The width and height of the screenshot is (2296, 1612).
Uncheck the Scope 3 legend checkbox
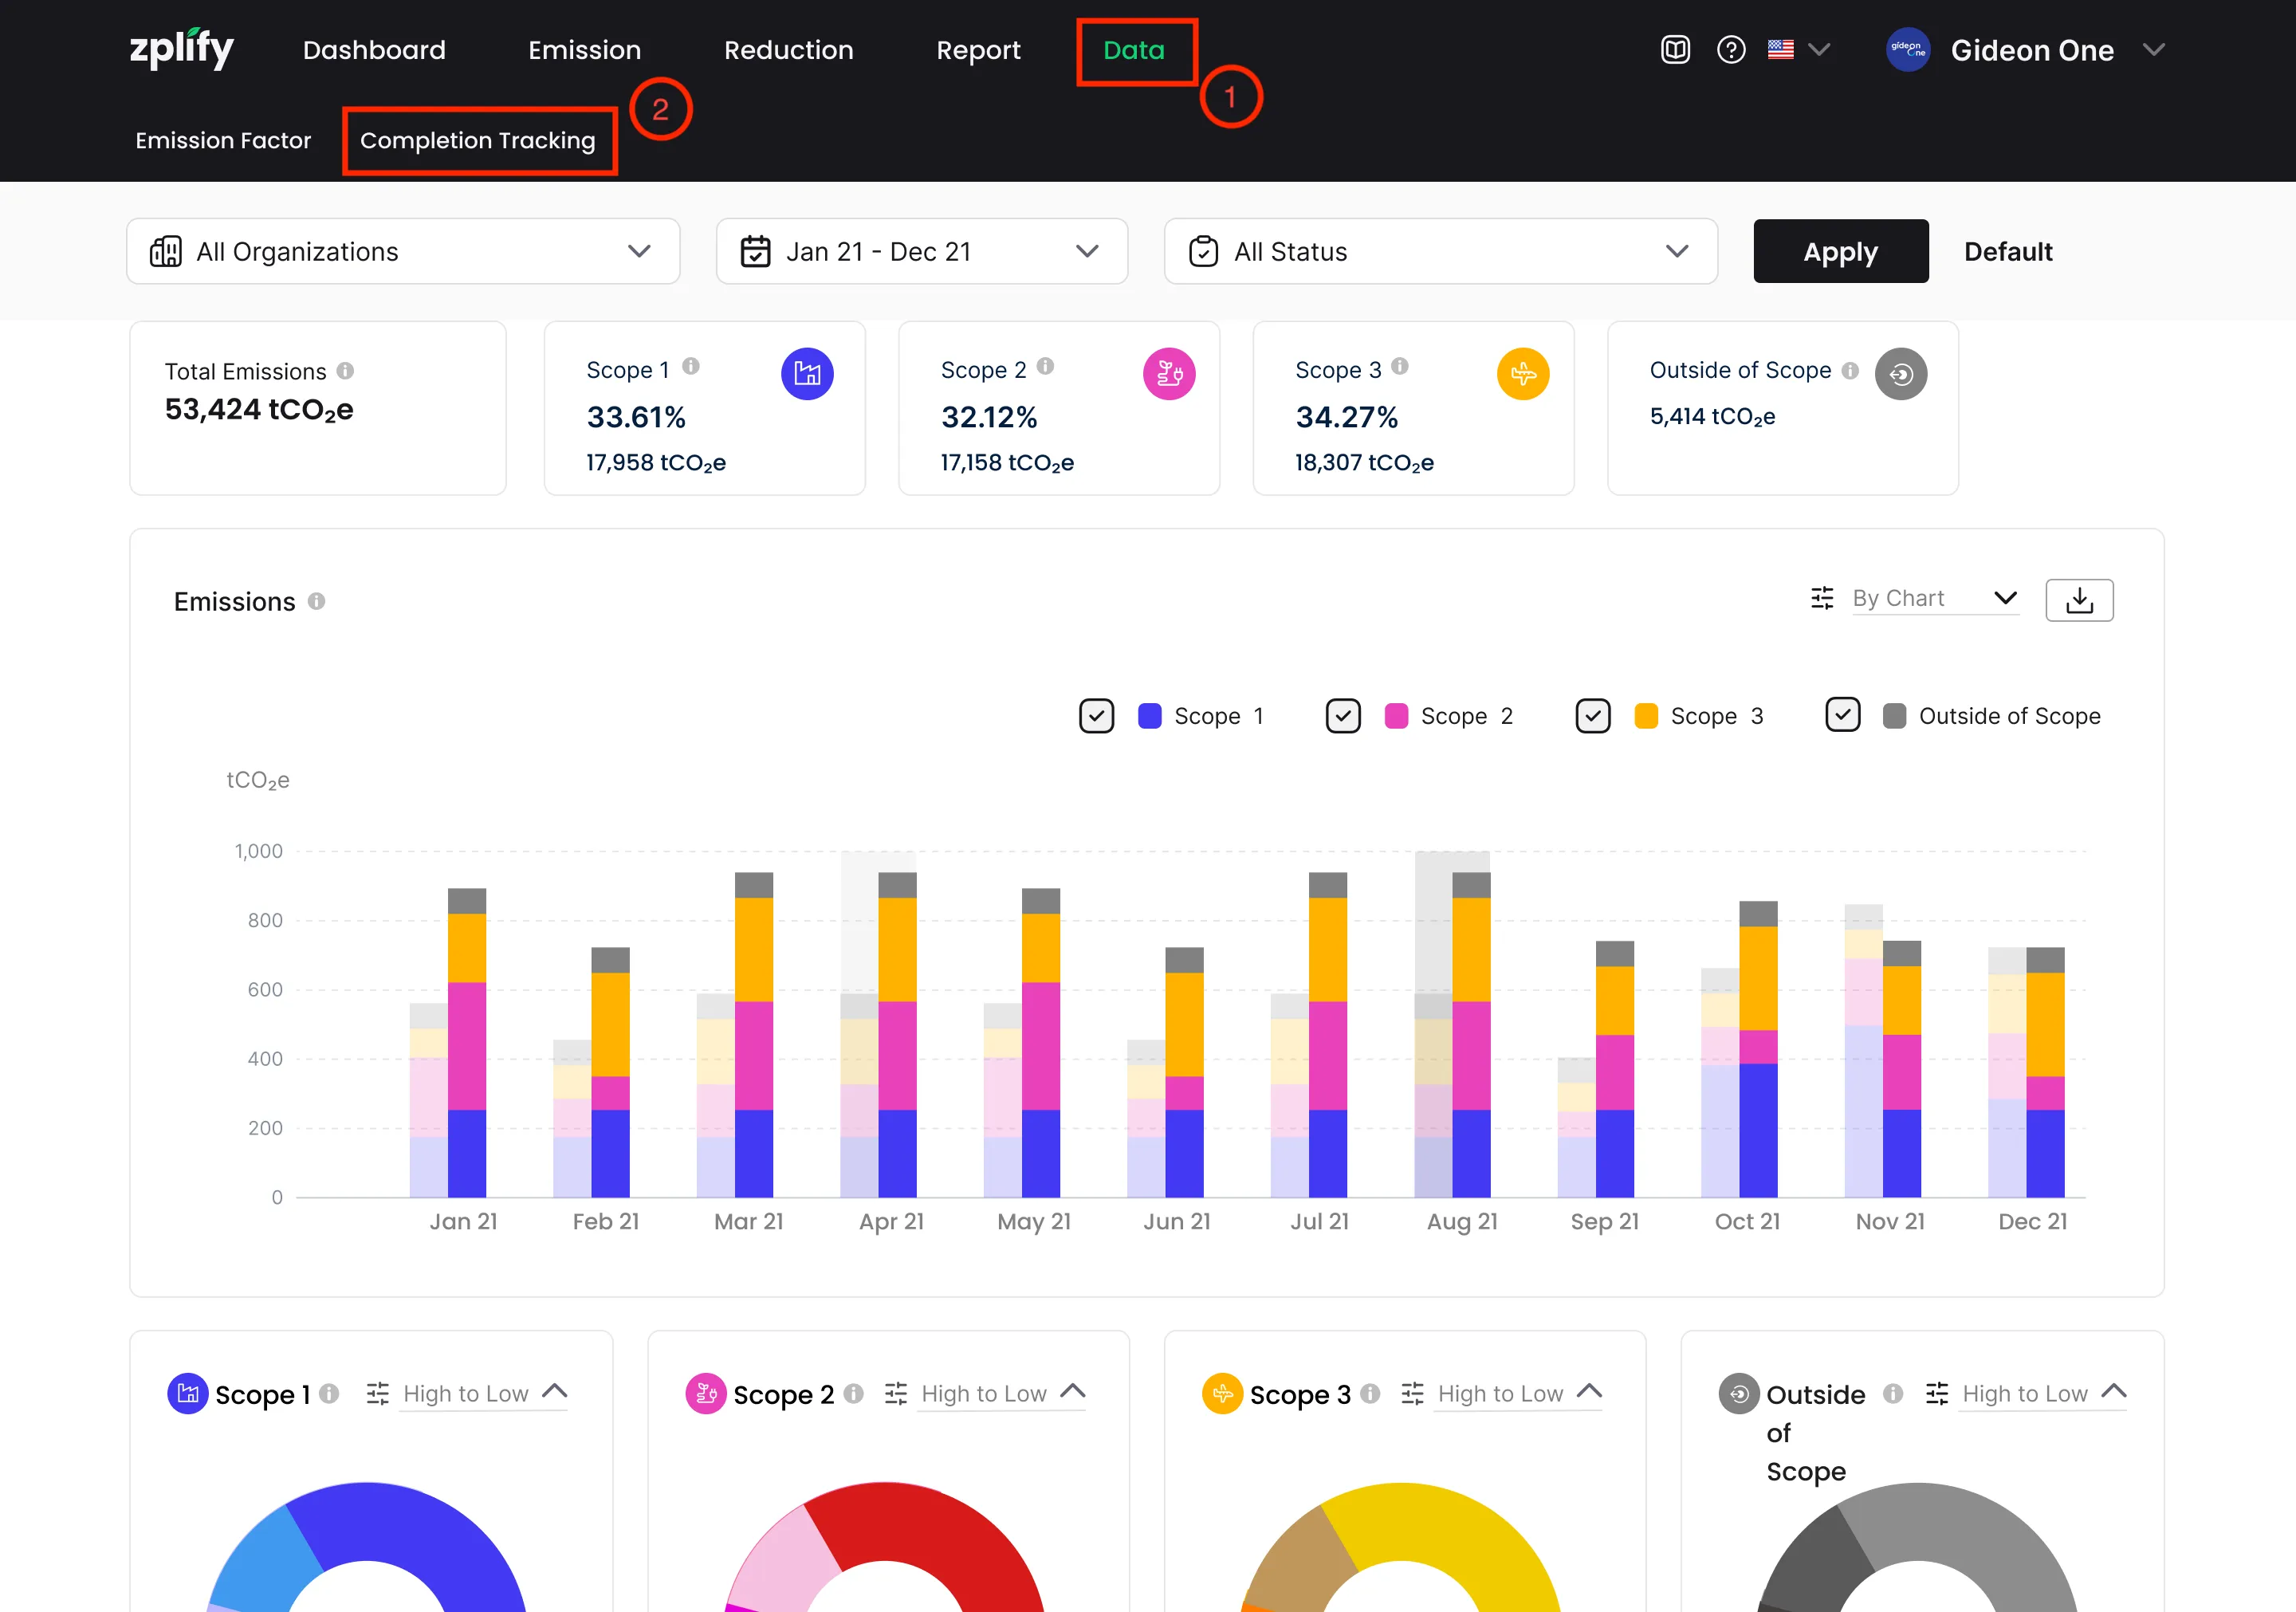coord(1592,716)
